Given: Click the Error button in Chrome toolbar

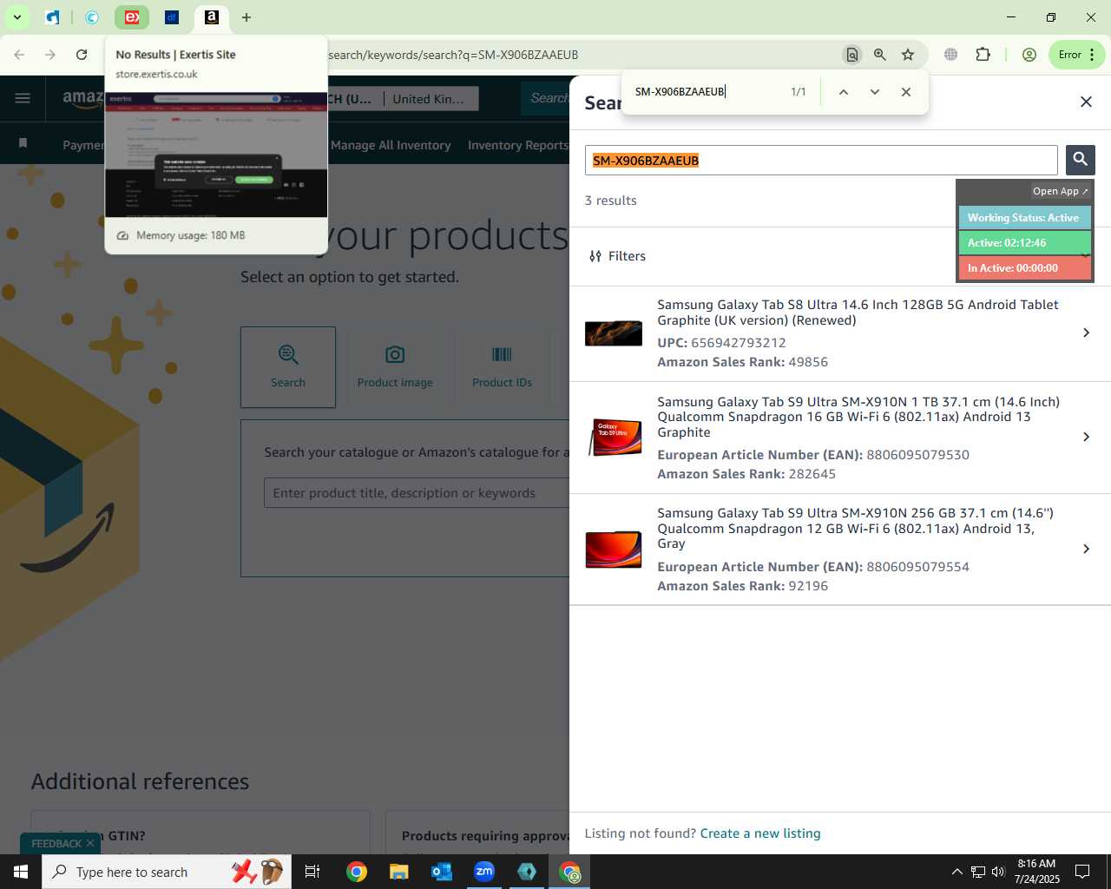Looking at the screenshot, I should (x=1076, y=55).
